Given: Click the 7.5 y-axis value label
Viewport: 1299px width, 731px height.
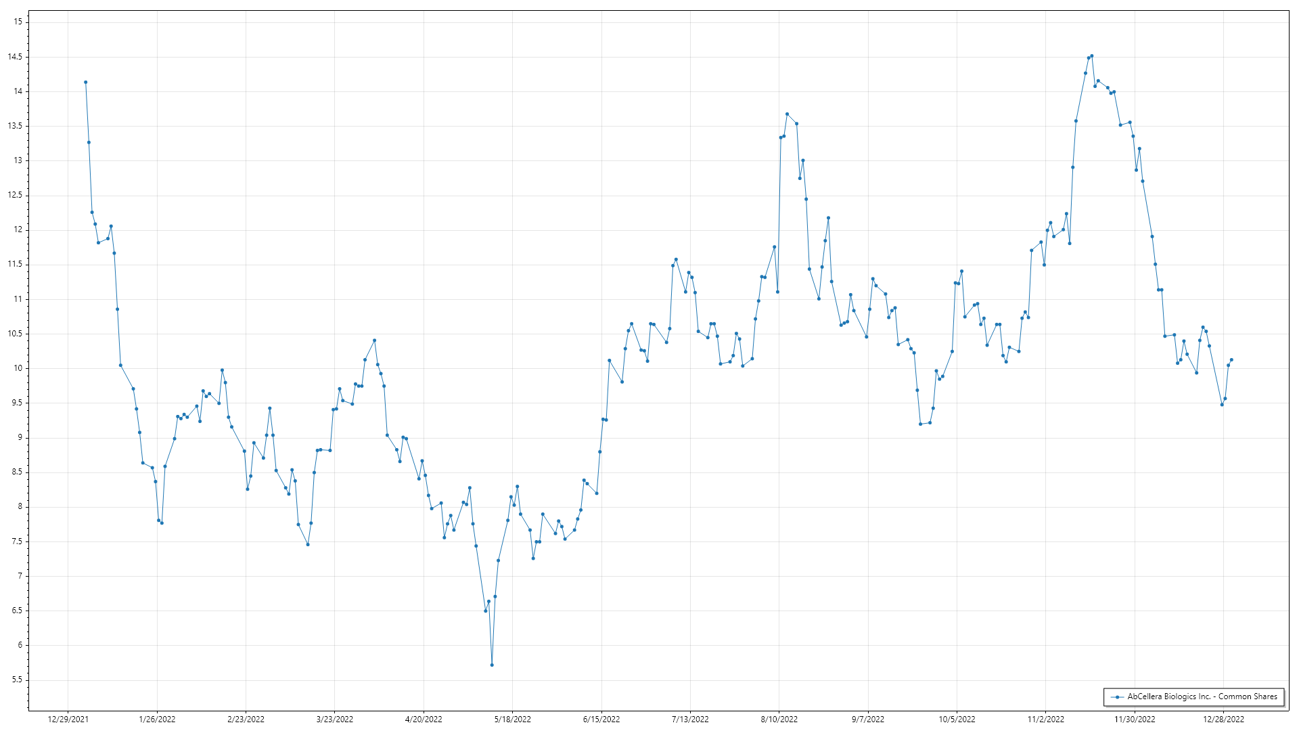Looking at the screenshot, I should coord(17,541).
